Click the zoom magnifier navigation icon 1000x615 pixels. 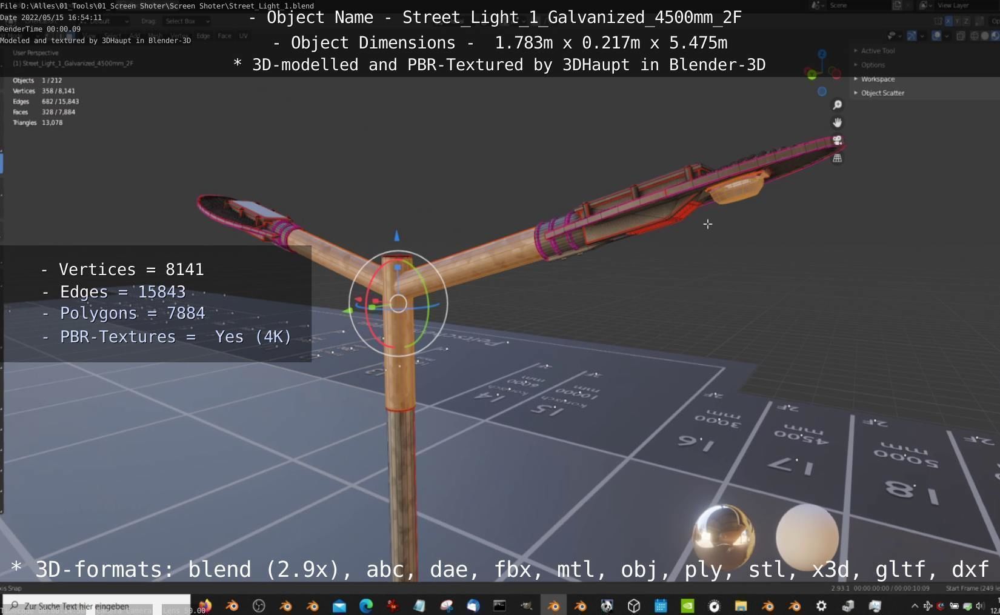837,105
